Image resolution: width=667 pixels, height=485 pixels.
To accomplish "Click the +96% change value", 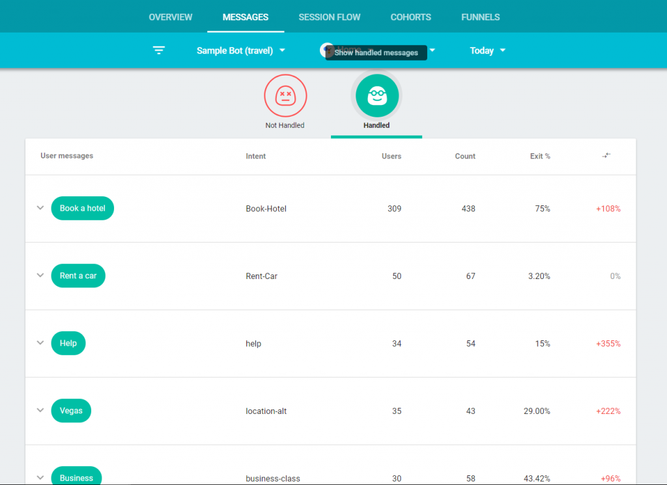I will [x=610, y=478].
